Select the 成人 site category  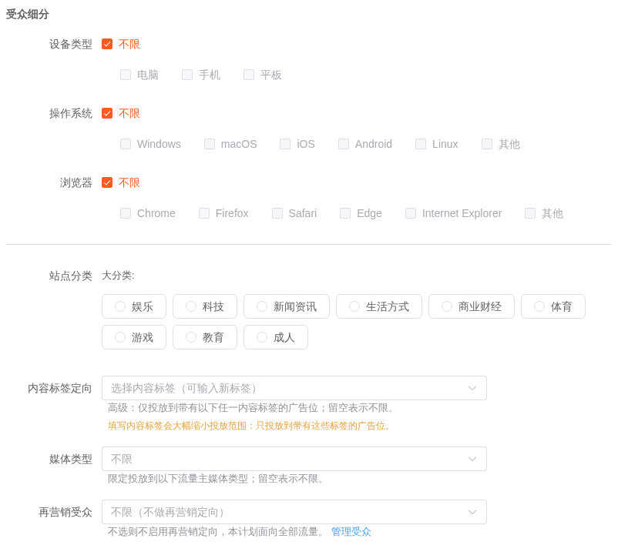(x=276, y=337)
